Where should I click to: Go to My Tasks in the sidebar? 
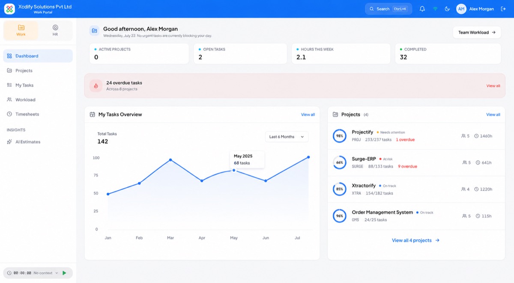pos(38,85)
